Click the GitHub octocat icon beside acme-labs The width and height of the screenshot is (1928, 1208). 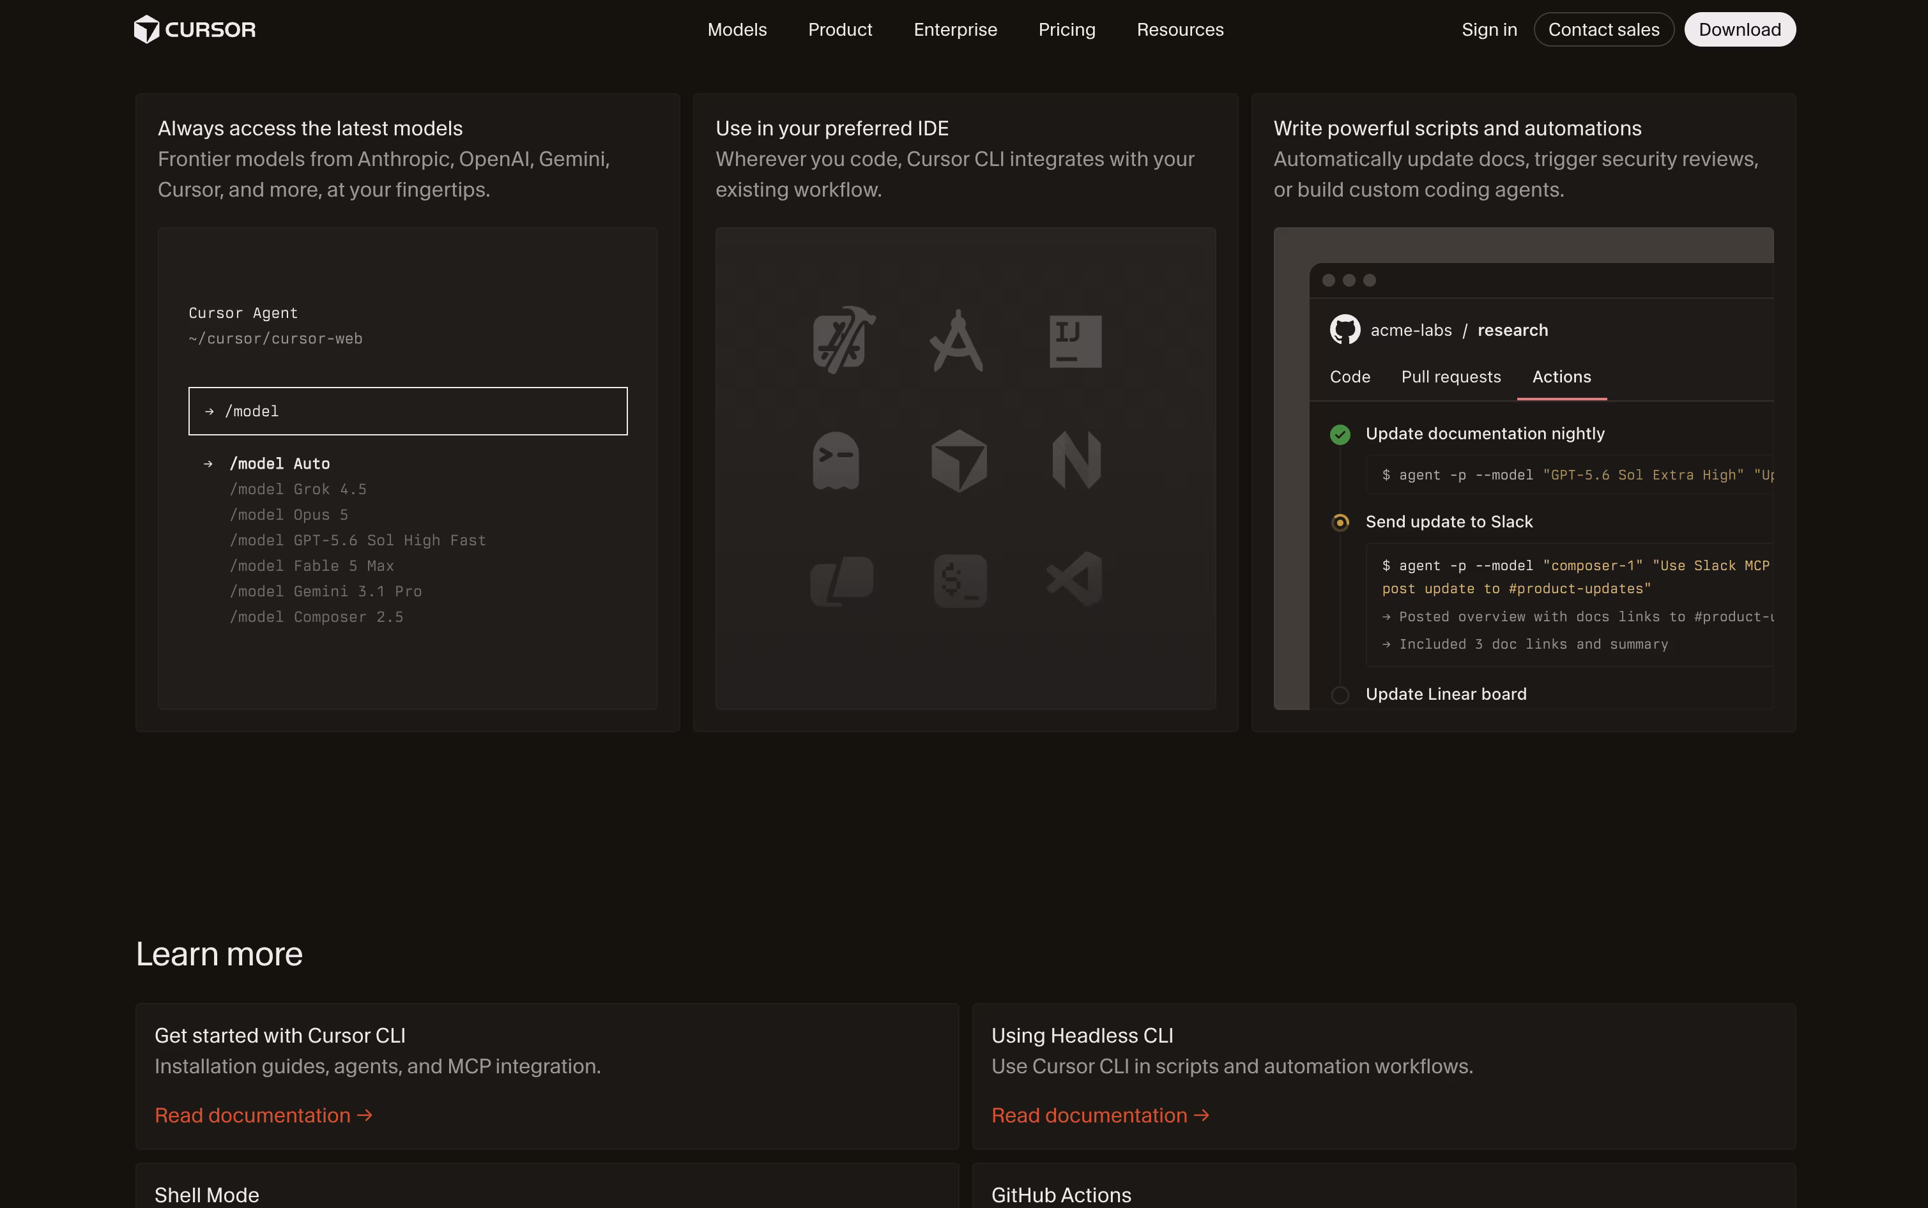pyautogui.click(x=1345, y=329)
